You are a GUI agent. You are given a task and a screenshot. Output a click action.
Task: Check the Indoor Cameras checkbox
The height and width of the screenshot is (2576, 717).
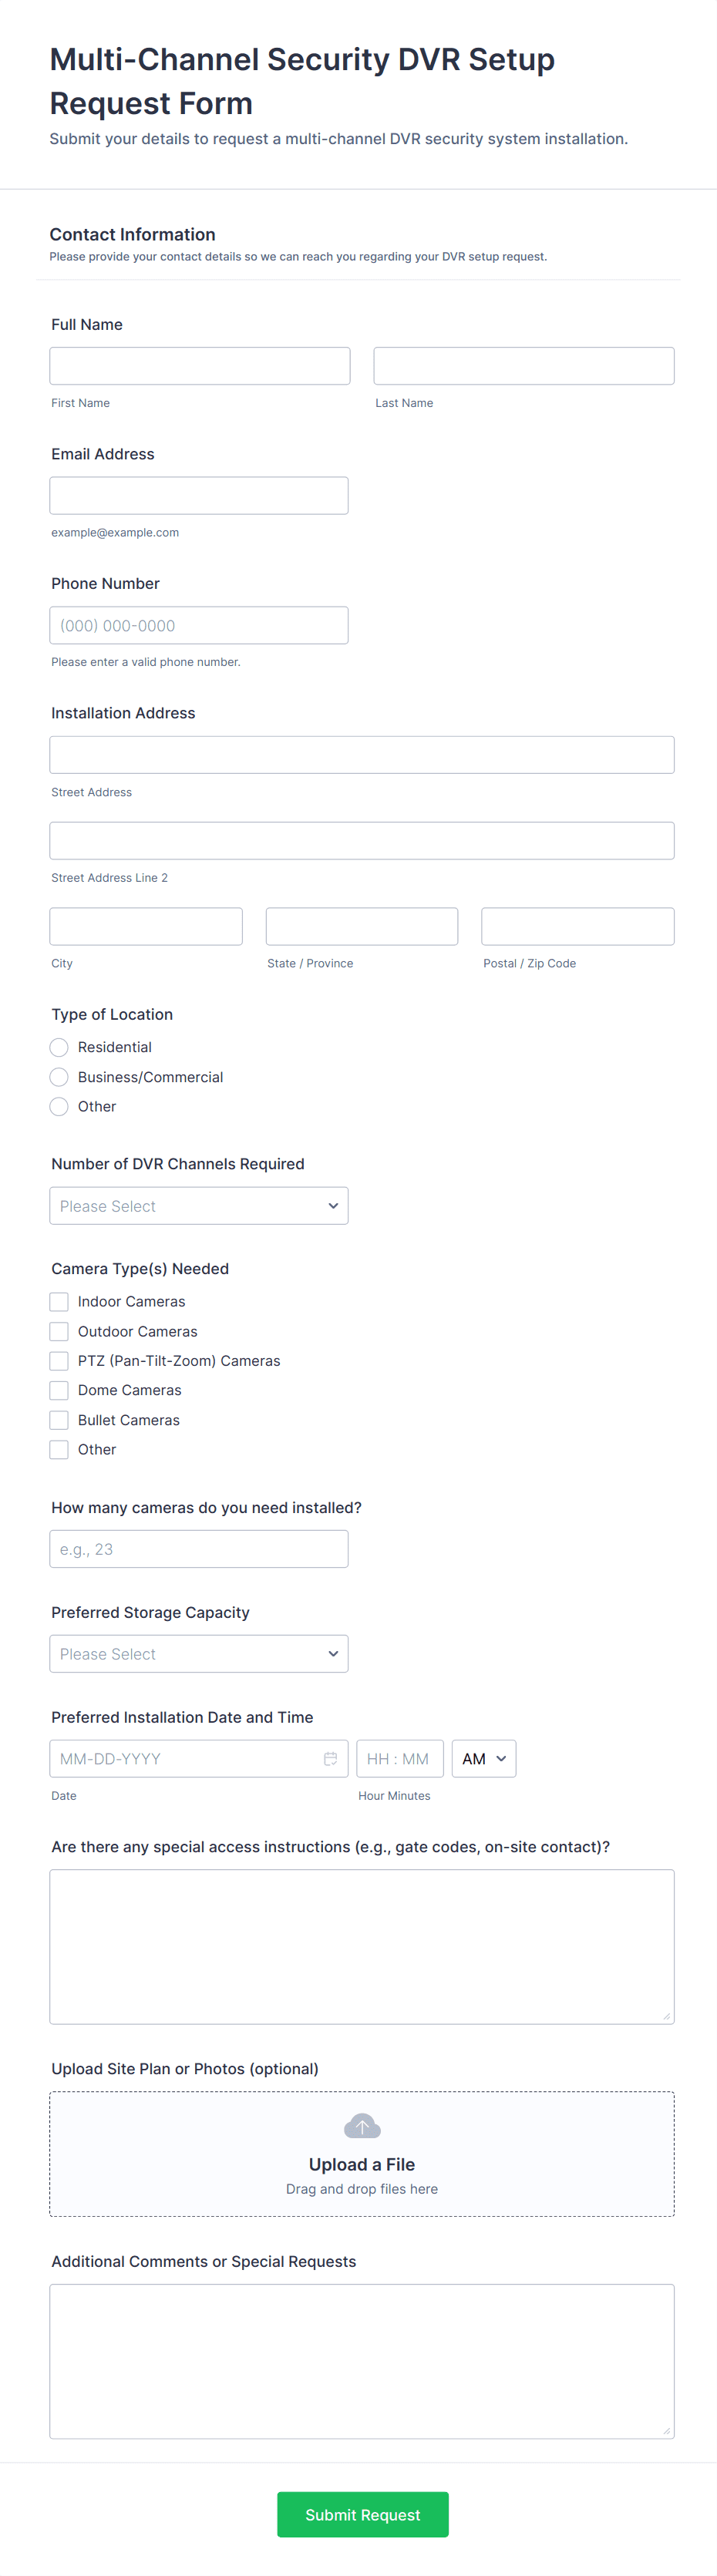tap(59, 1302)
